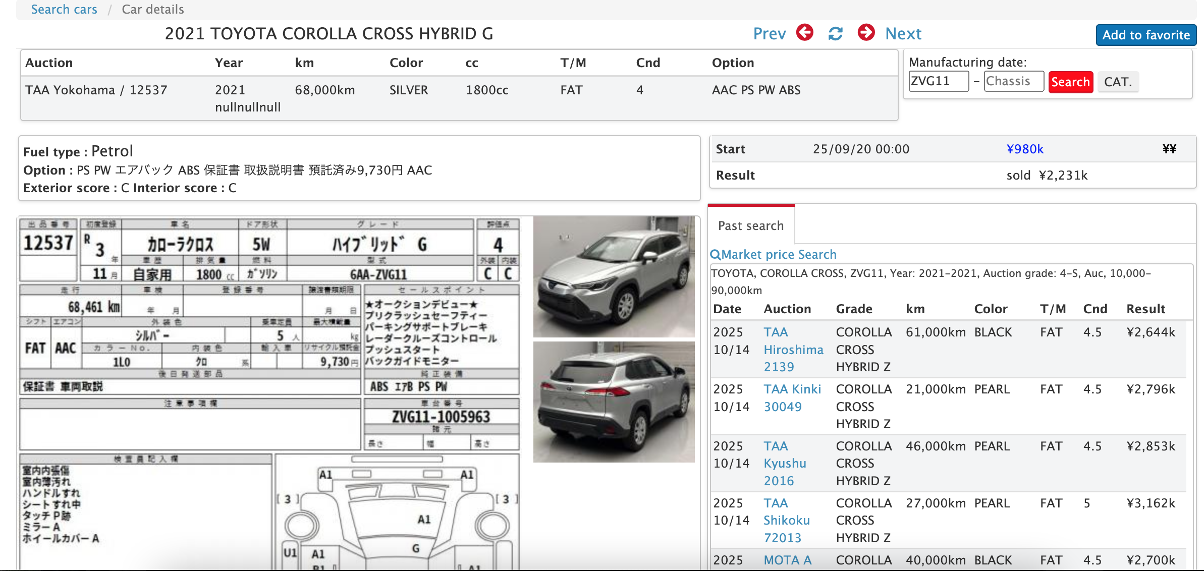The height and width of the screenshot is (571, 1204).
Task: Click the ¥¥ currency icon
Action: click(x=1169, y=149)
